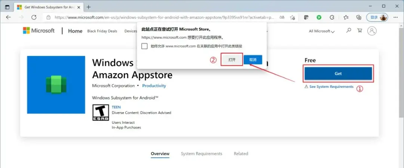Open the Edge settings ellipsis menu

click(x=396, y=17)
